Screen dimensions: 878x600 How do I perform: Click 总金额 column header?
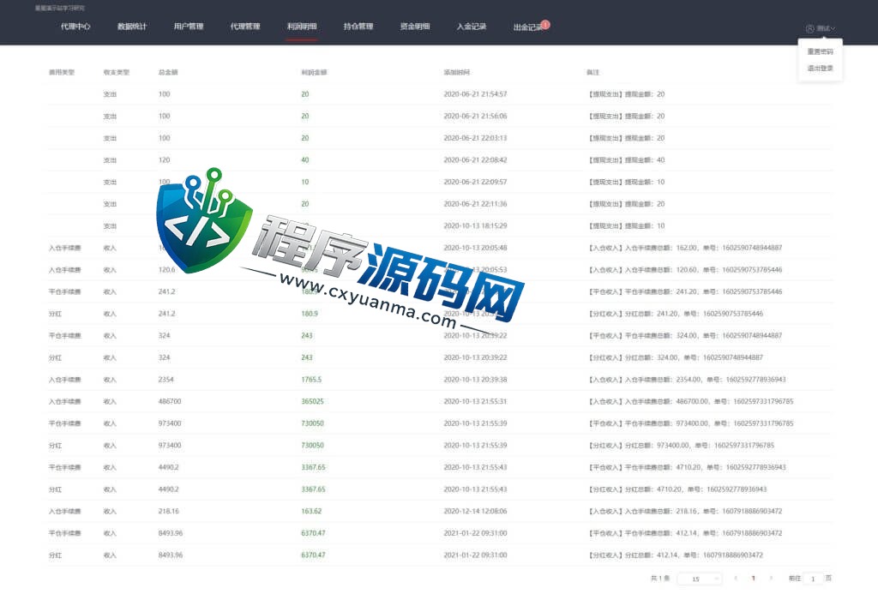coord(168,72)
